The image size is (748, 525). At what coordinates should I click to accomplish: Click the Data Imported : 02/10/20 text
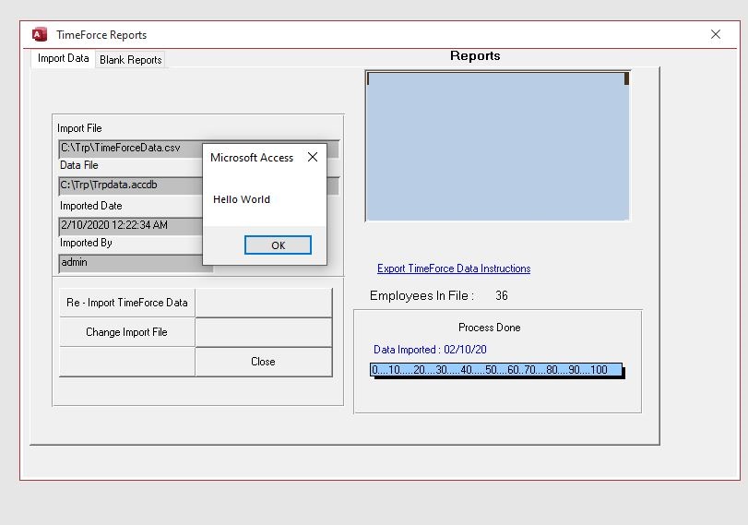(x=430, y=350)
